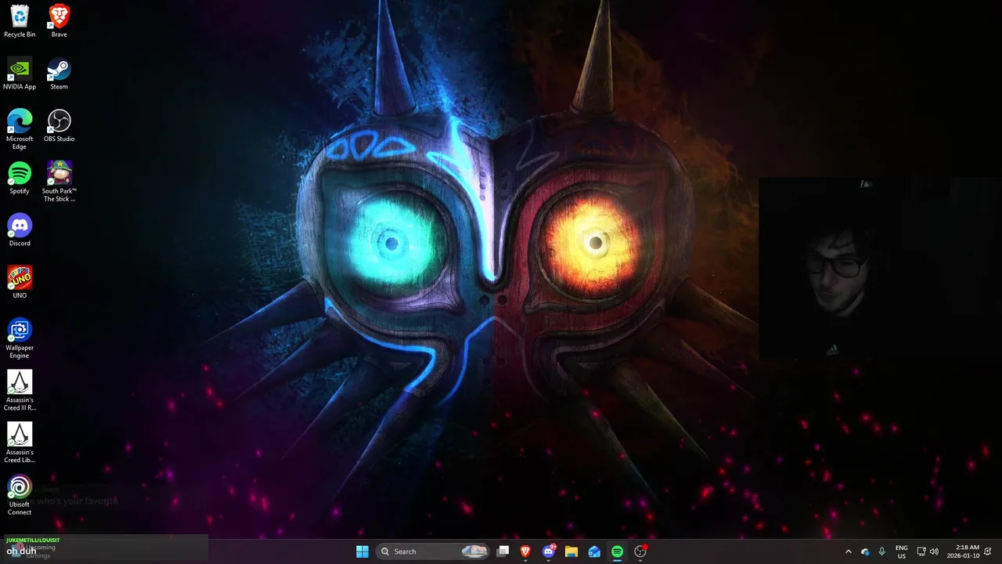1002x564 pixels.
Task: Select the Discord desktop shortcut
Action: click(20, 230)
